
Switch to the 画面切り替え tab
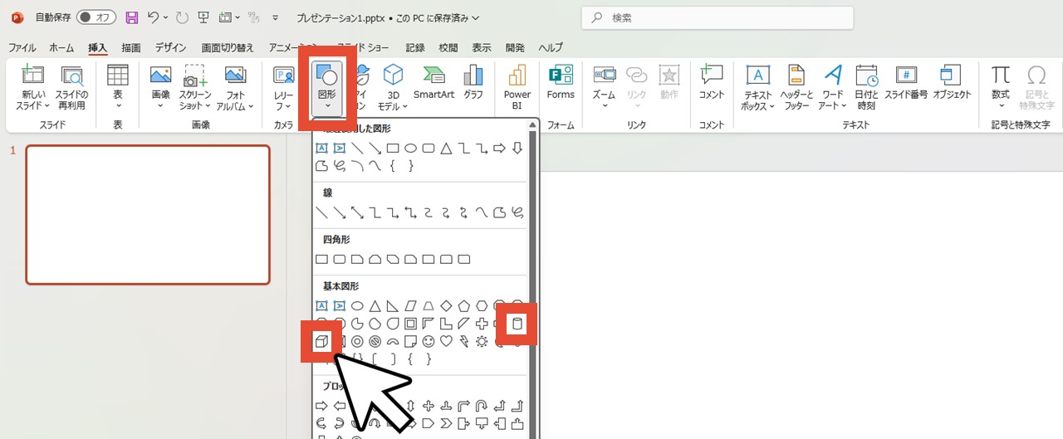pyautogui.click(x=228, y=48)
